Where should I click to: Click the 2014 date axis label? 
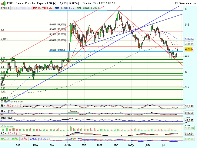[67, 145]
